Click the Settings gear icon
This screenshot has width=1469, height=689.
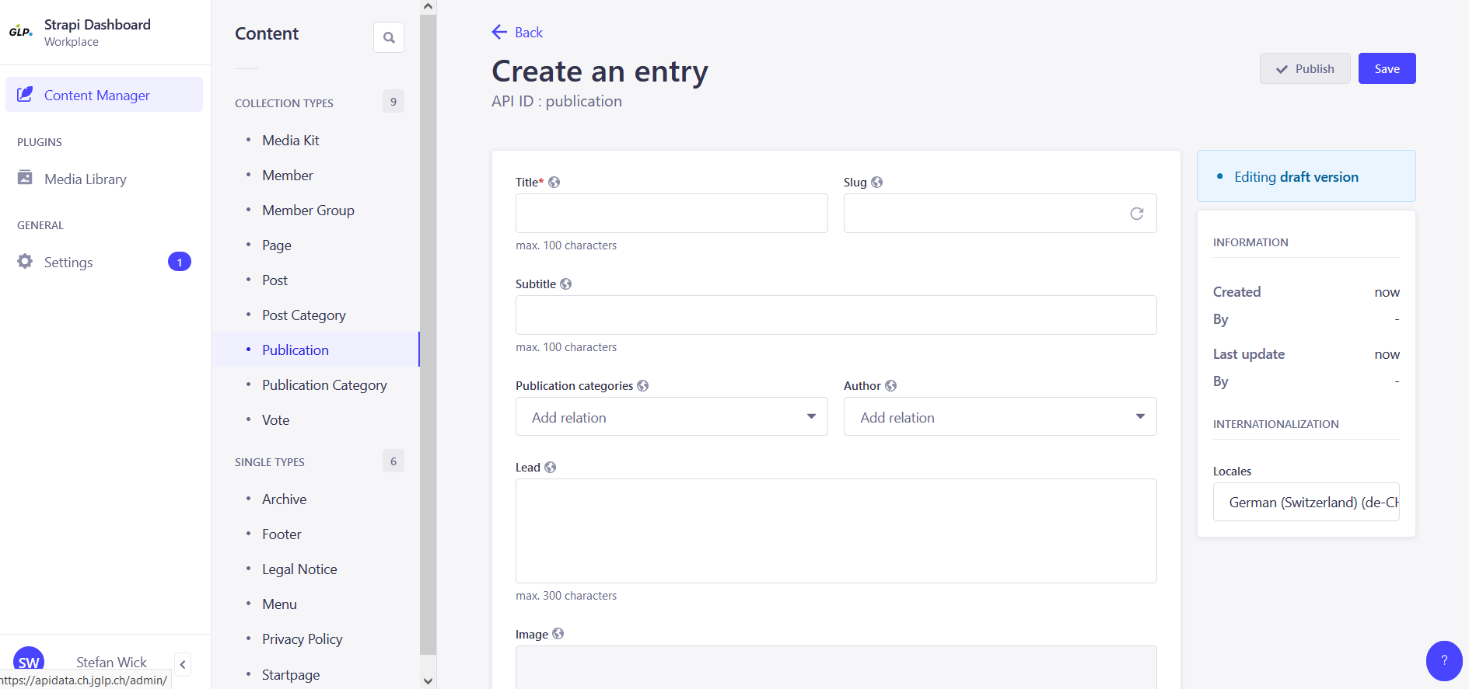click(25, 261)
